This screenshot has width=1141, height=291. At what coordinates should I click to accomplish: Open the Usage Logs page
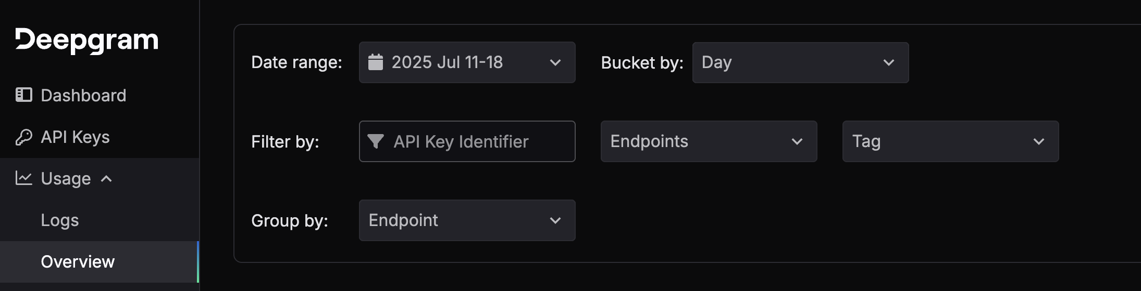pos(60,220)
